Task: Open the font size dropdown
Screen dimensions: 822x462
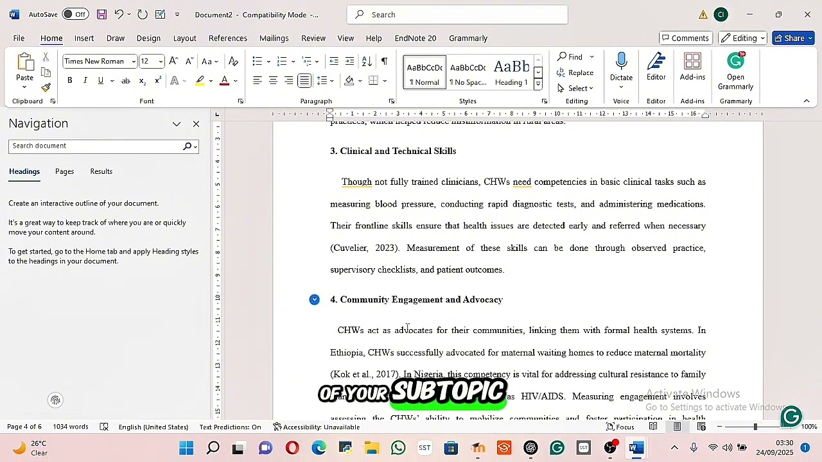Action: pos(161,62)
